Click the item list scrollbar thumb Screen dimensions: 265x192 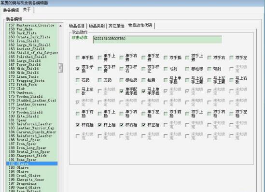[60, 68]
